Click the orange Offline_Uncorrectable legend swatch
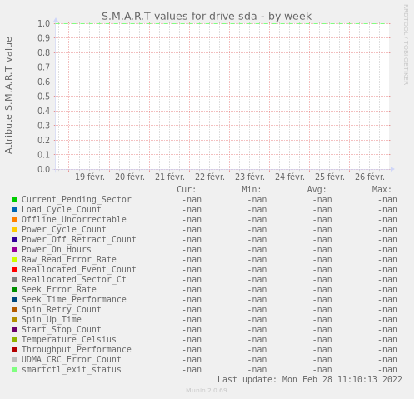 click(x=14, y=220)
